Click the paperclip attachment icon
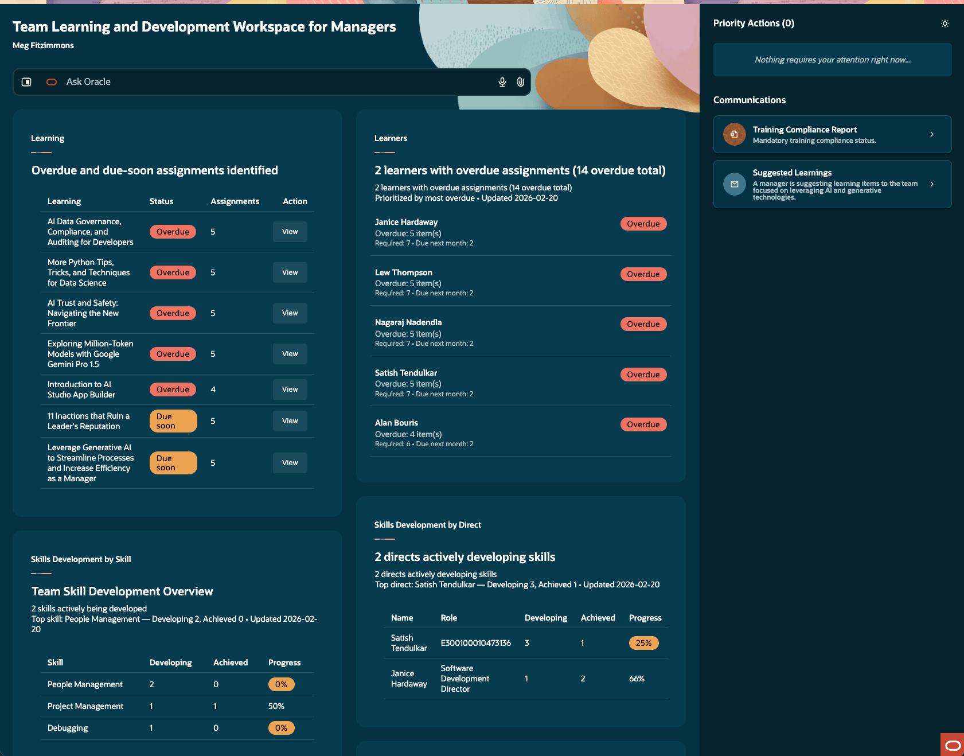The width and height of the screenshot is (964, 756). click(x=521, y=82)
